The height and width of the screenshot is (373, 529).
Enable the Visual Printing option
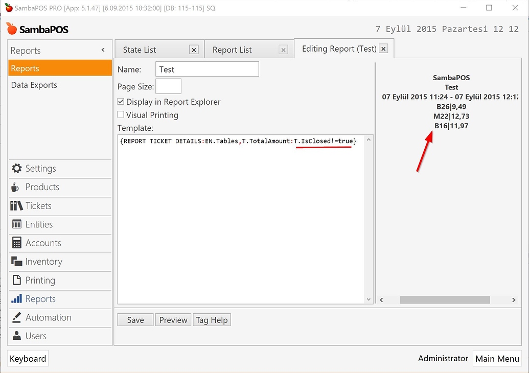[x=121, y=114]
